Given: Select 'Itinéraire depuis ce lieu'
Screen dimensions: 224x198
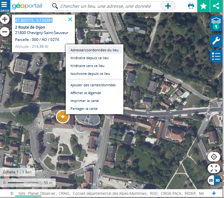Looking at the screenshot, I should (x=89, y=58).
